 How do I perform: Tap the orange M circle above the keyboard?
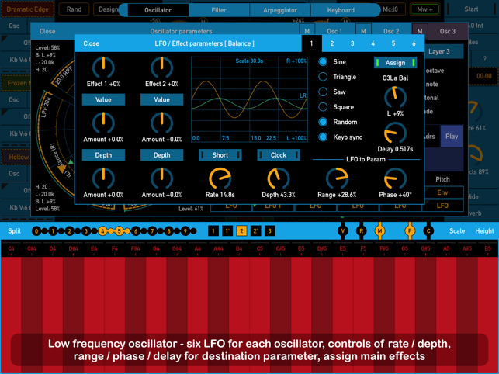click(379, 230)
